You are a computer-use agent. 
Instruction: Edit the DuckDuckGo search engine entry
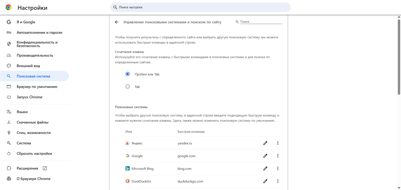point(265,181)
